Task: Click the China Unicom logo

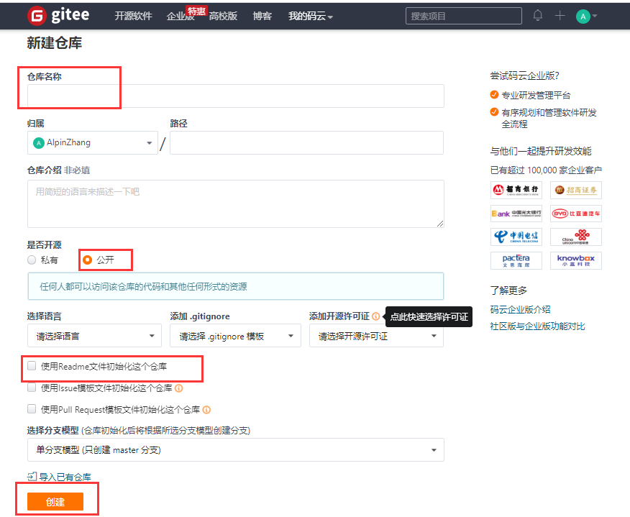Action: 576,237
